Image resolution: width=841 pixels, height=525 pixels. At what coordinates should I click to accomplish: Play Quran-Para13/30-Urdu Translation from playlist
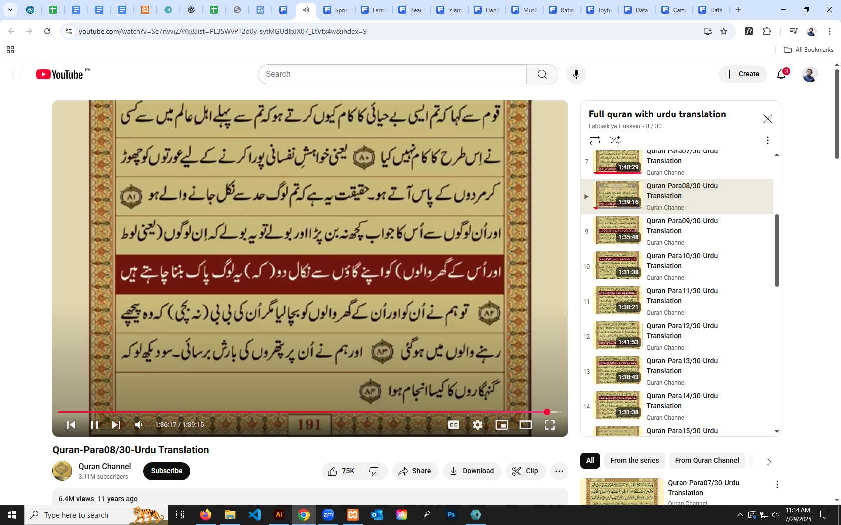677,372
